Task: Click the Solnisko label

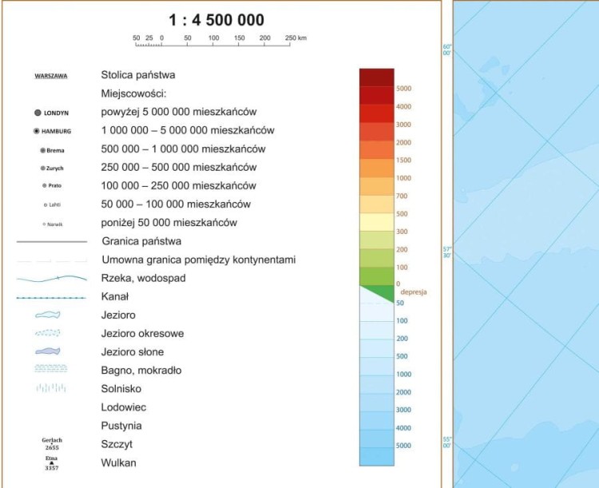Action: click(121, 389)
